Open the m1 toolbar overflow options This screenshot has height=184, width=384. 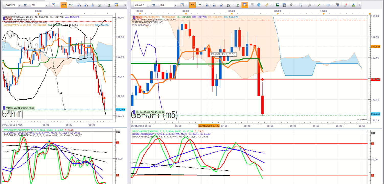coord(125,5)
